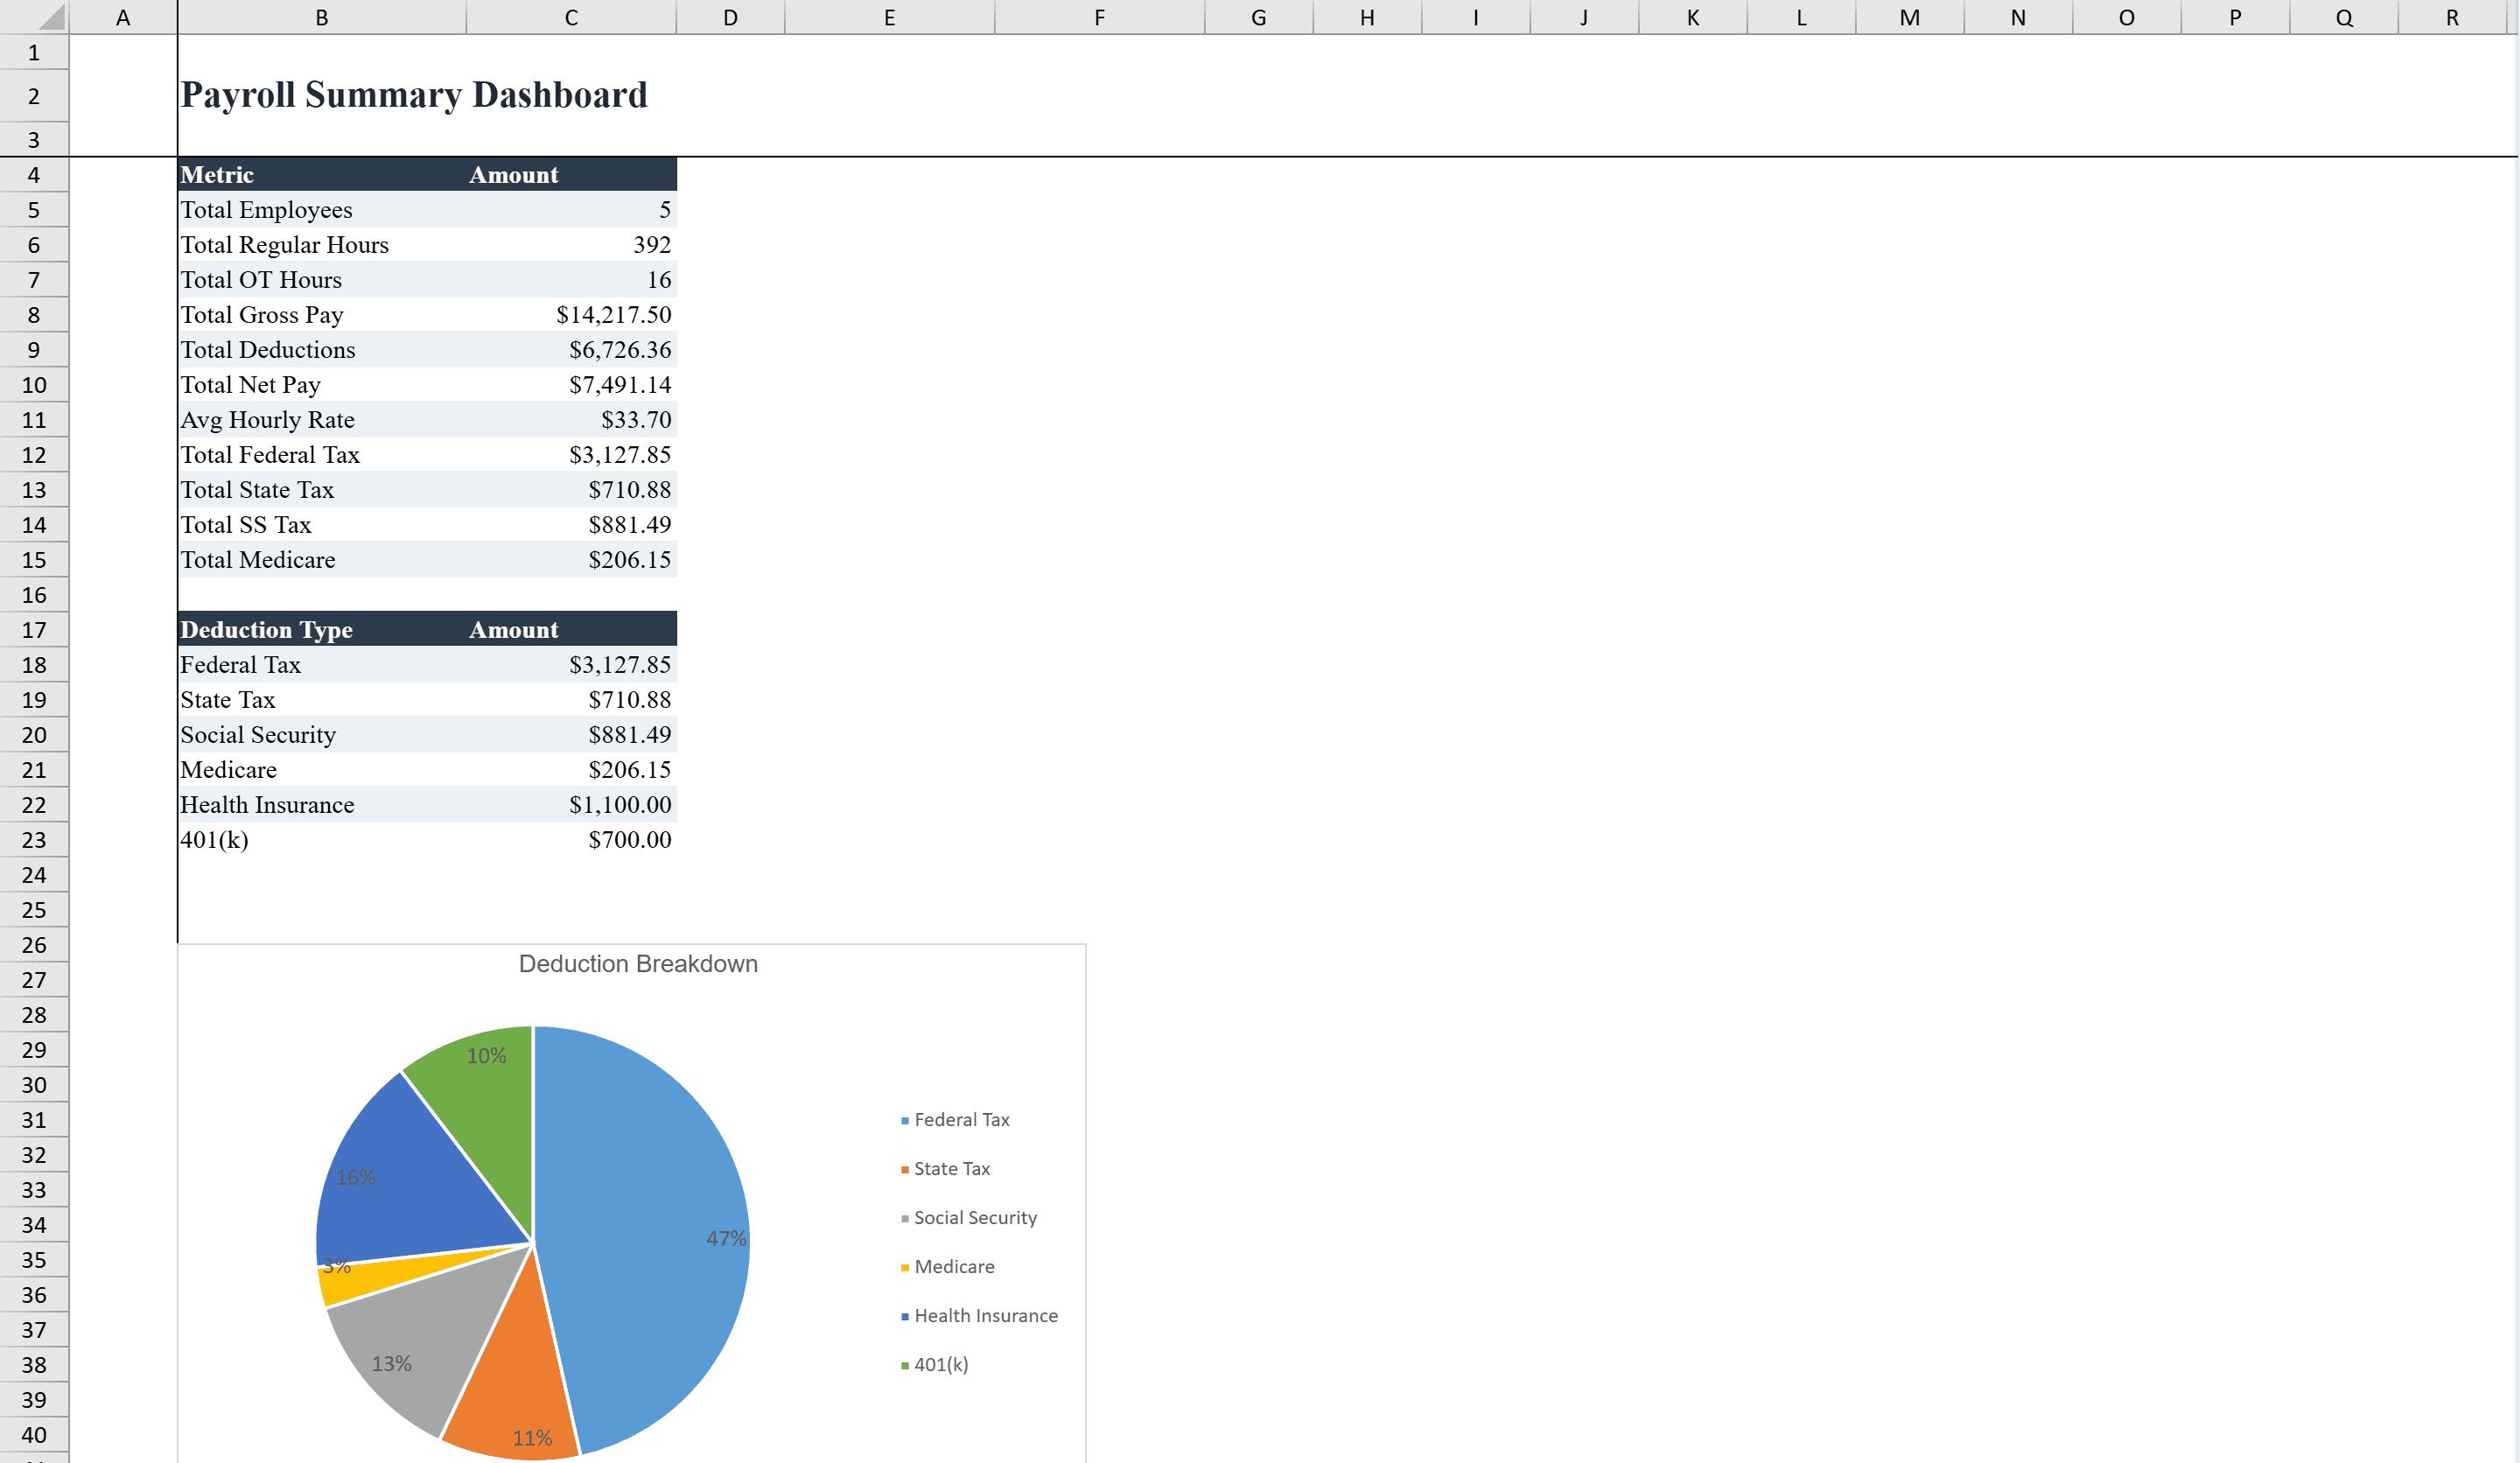Click the 'Deduction Type' header cell

tap(266, 629)
